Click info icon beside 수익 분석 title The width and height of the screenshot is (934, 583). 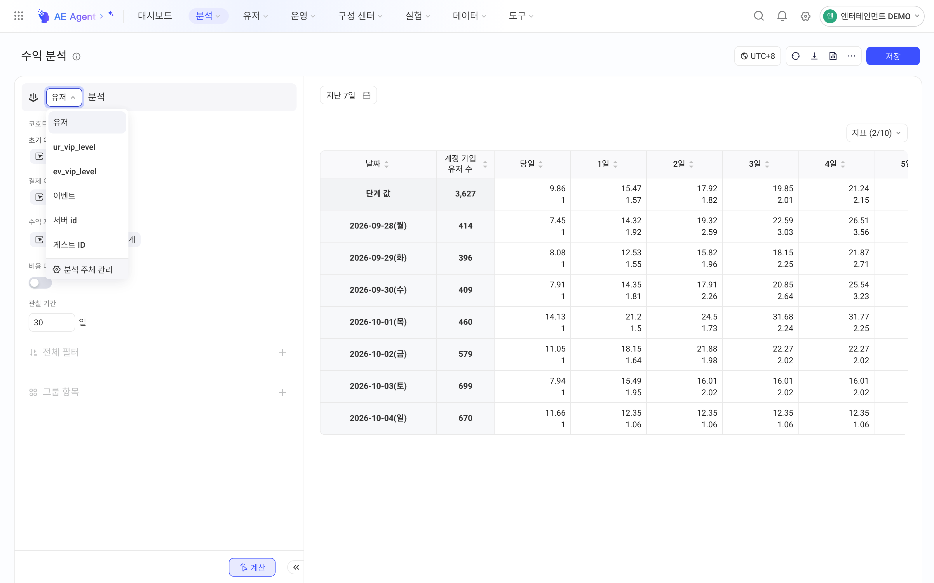click(x=76, y=57)
